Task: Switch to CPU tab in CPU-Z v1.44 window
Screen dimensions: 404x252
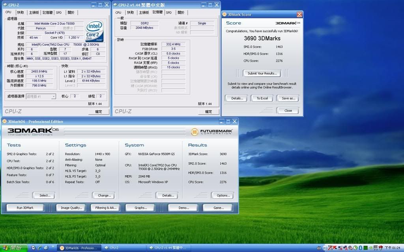Action: (118, 12)
